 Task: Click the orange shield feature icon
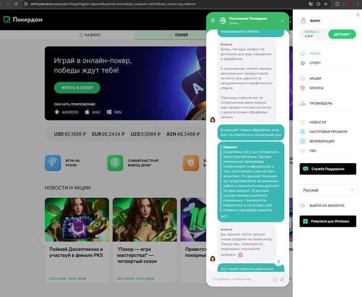pos(191,163)
